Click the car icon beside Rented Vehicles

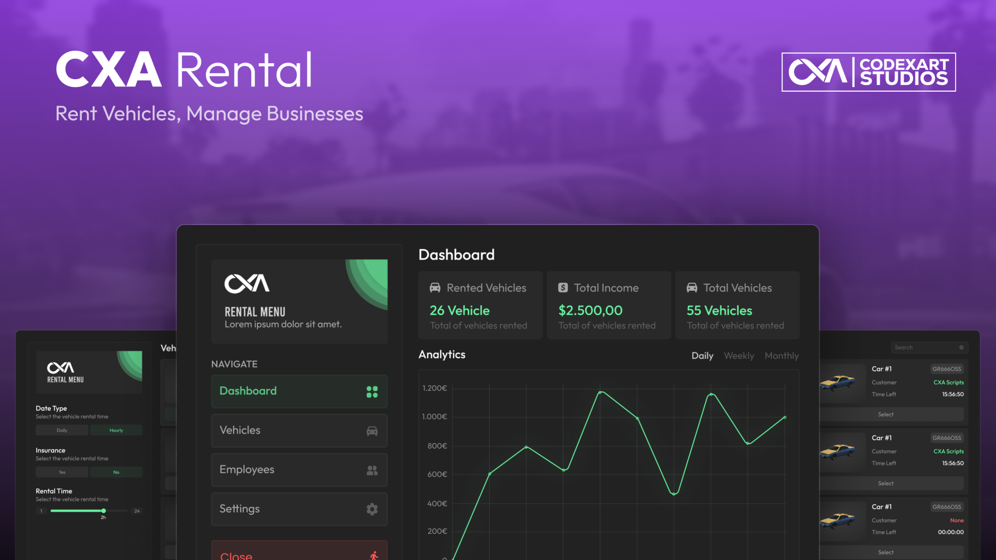click(435, 288)
